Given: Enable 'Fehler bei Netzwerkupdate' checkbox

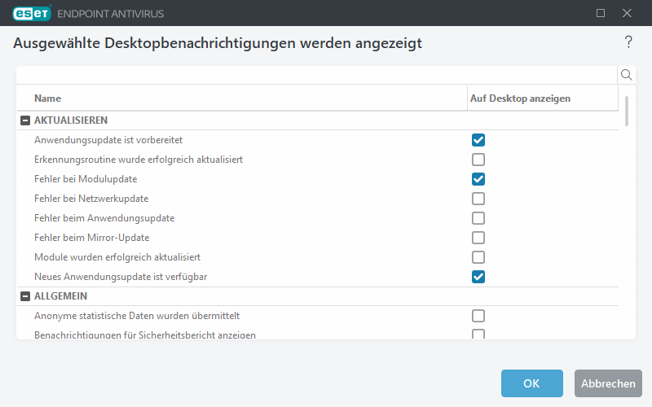Looking at the screenshot, I should (x=478, y=199).
